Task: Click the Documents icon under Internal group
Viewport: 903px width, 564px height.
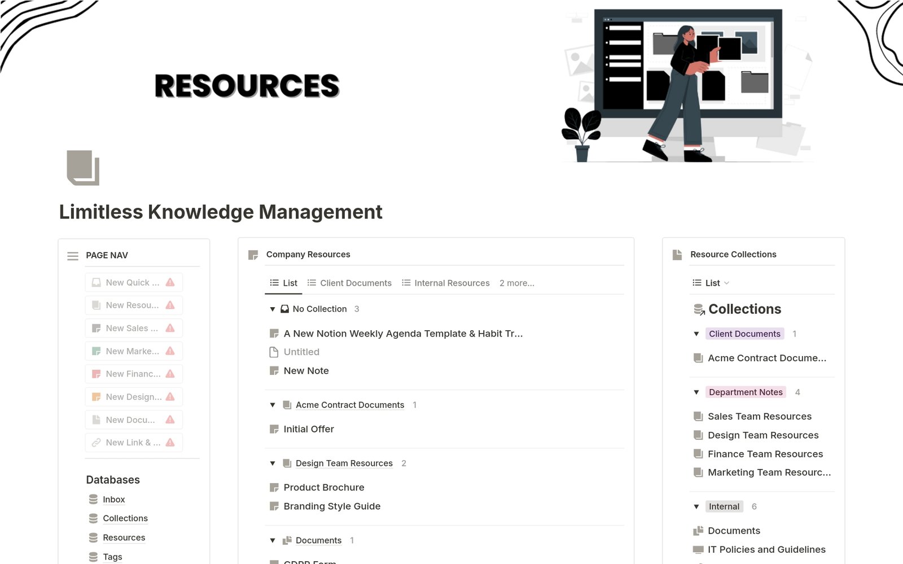Action: pyautogui.click(x=698, y=530)
